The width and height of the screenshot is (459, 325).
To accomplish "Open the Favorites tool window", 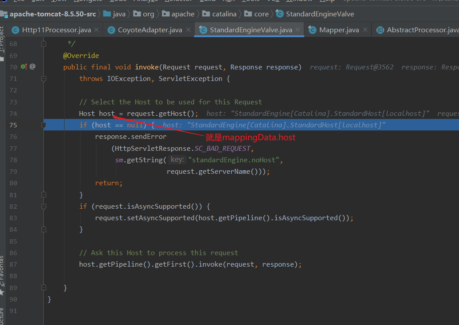I will point(2,271).
